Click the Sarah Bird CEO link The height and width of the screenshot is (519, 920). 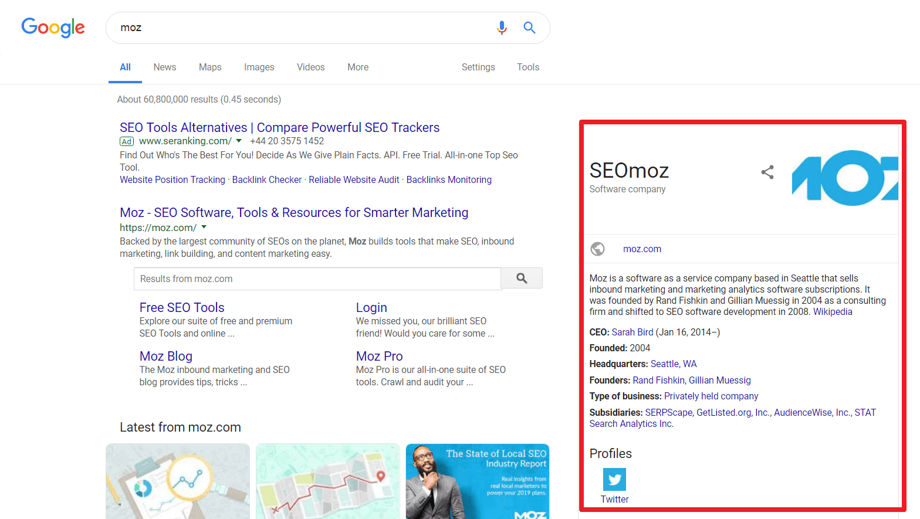[x=632, y=333]
